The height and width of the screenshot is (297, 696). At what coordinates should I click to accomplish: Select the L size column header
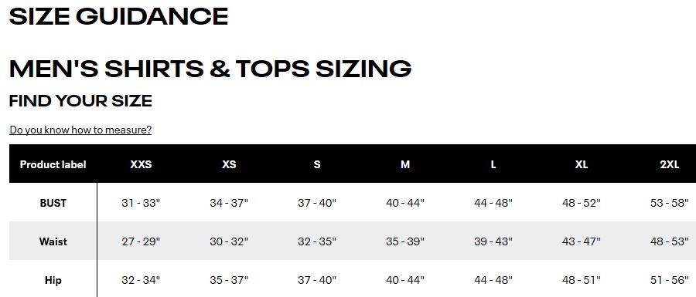click(493, 164)
